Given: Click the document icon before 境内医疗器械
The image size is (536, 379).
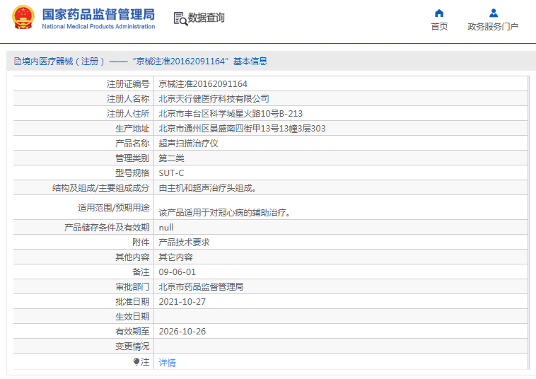Looking at the screenshot, I should pos(18,62).
